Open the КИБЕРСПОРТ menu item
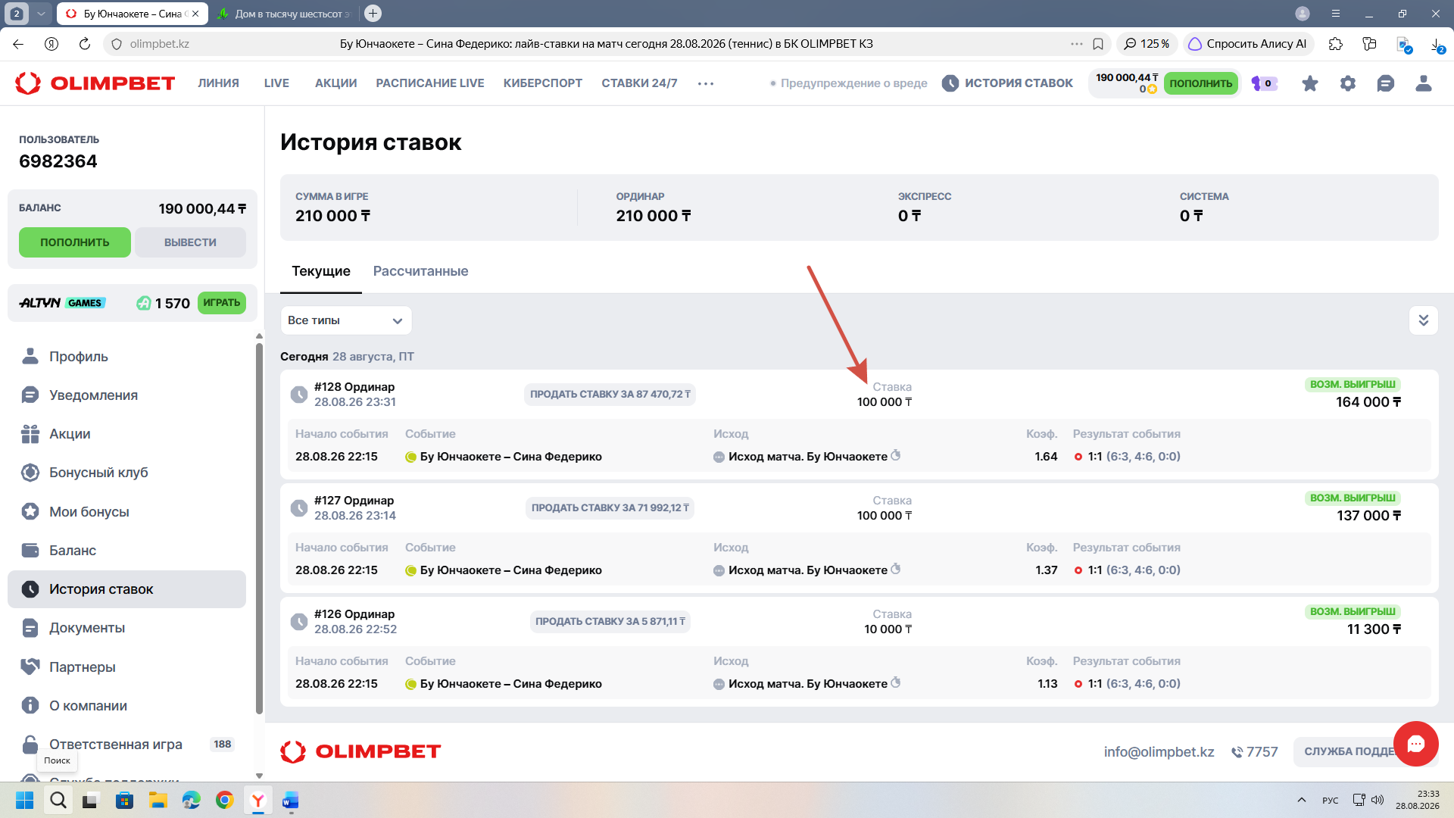 click(x=543, y=83)
